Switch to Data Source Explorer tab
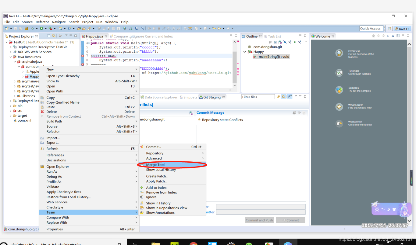The width and height of the screenshot is (416, 245). tap(159, 97)
